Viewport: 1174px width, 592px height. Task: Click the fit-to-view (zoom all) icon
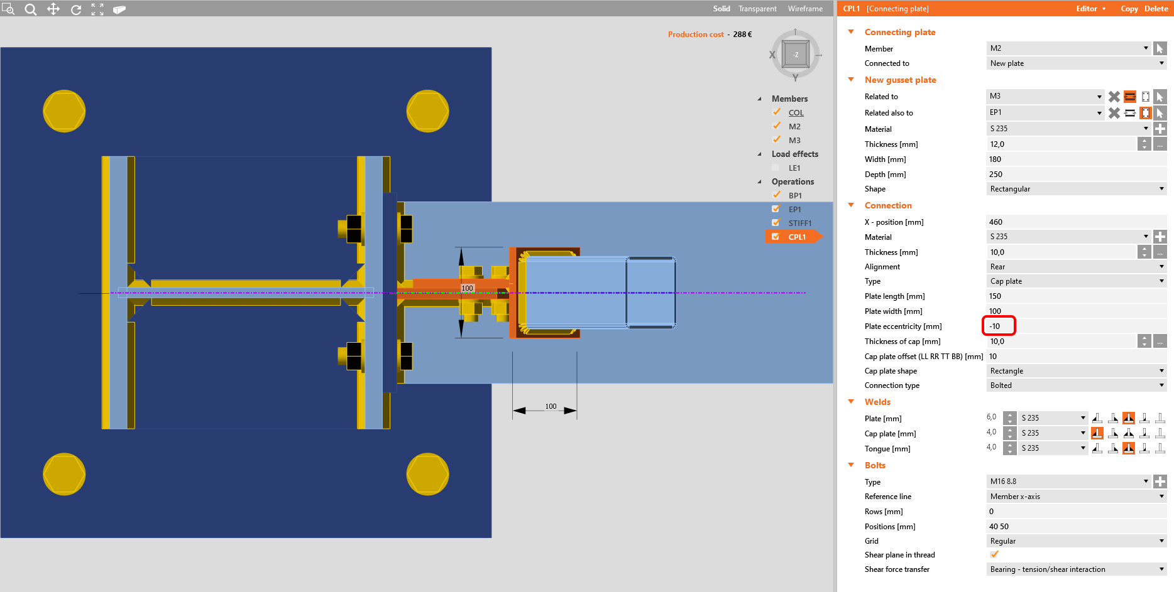[x=97, y=9]
